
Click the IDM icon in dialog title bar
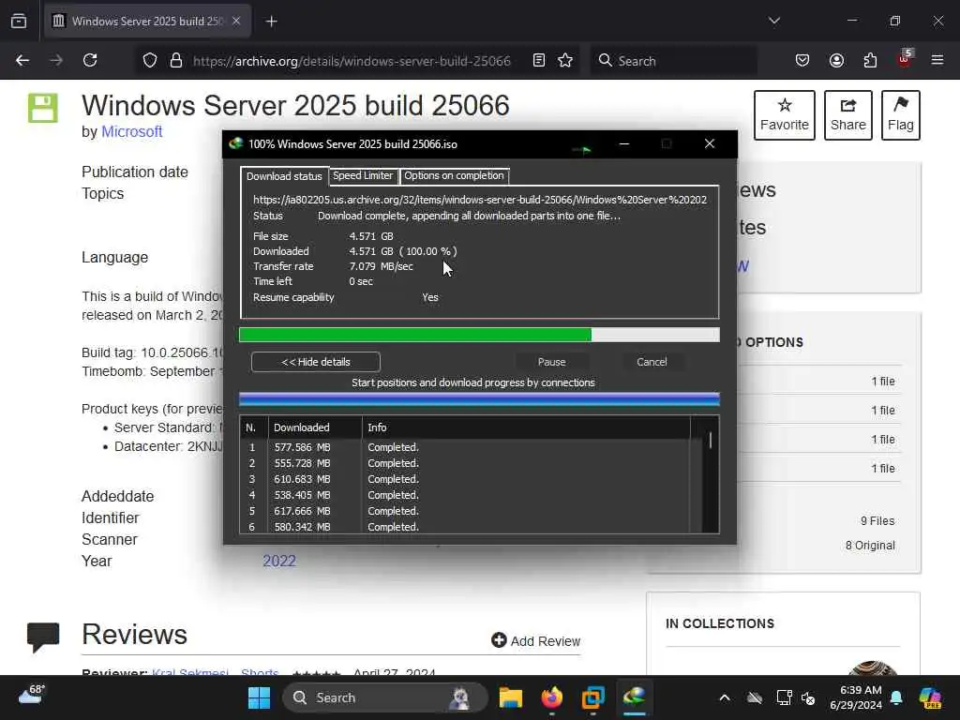[235, 143]
